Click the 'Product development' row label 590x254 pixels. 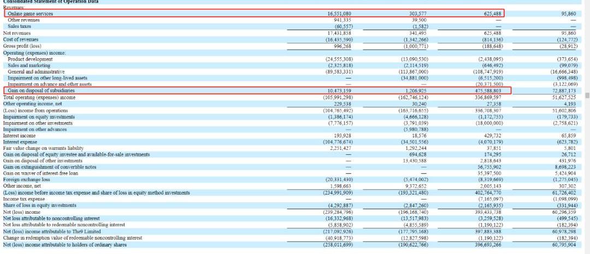(x=30, y=59)
